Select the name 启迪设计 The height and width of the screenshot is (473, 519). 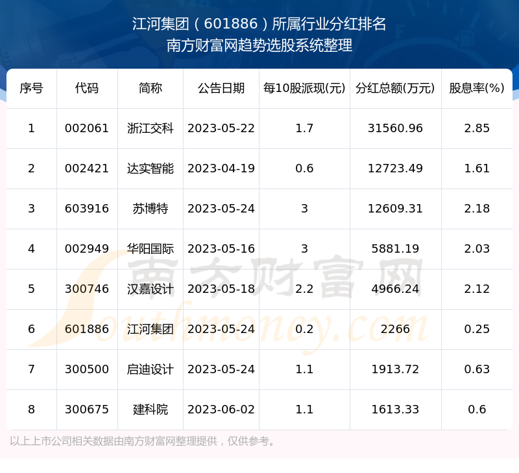pyautogui.click(x=151, y=369)
